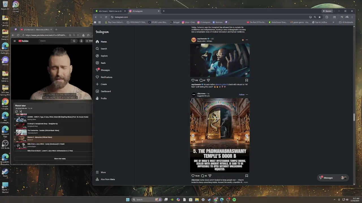The width and height of the screenshot is (362, 203).
Task: Toggle the favorite star on saycheesetv post
Action: (x=243, y=40)
